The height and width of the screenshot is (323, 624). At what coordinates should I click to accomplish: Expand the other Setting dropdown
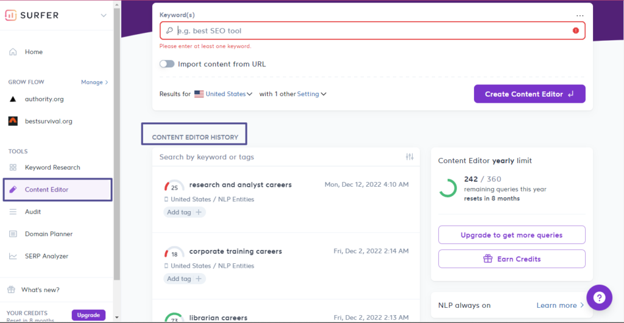pos(311,94)
